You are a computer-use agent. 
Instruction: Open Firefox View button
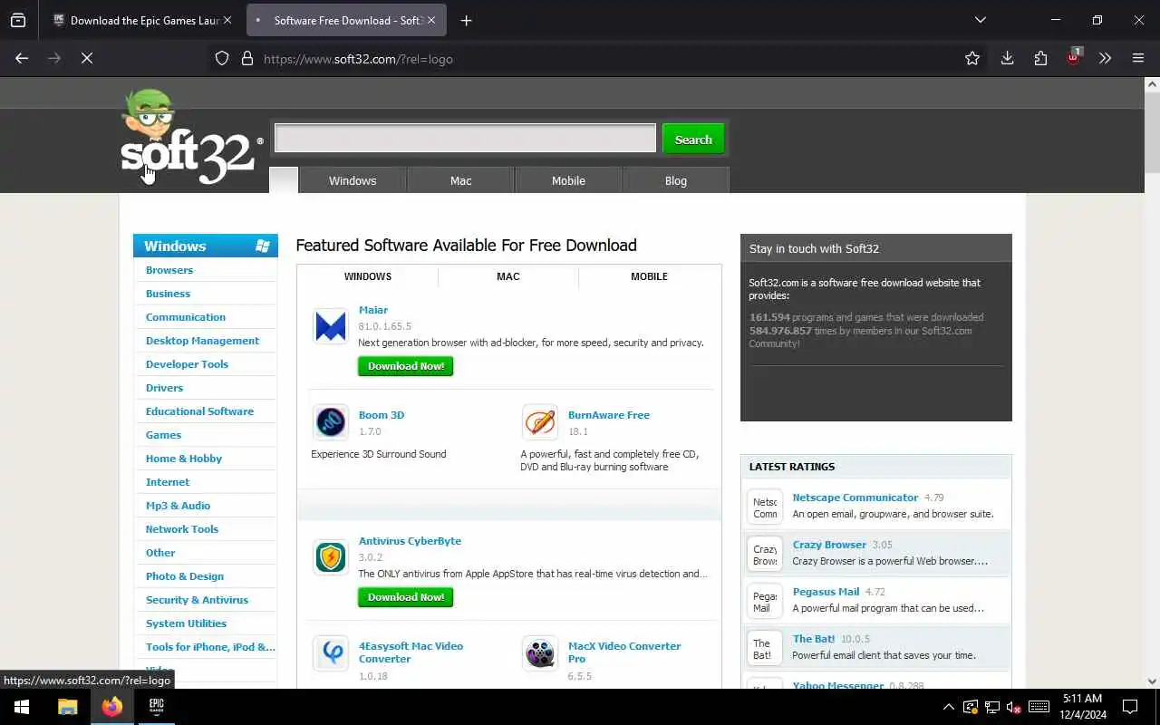point(18,20)
